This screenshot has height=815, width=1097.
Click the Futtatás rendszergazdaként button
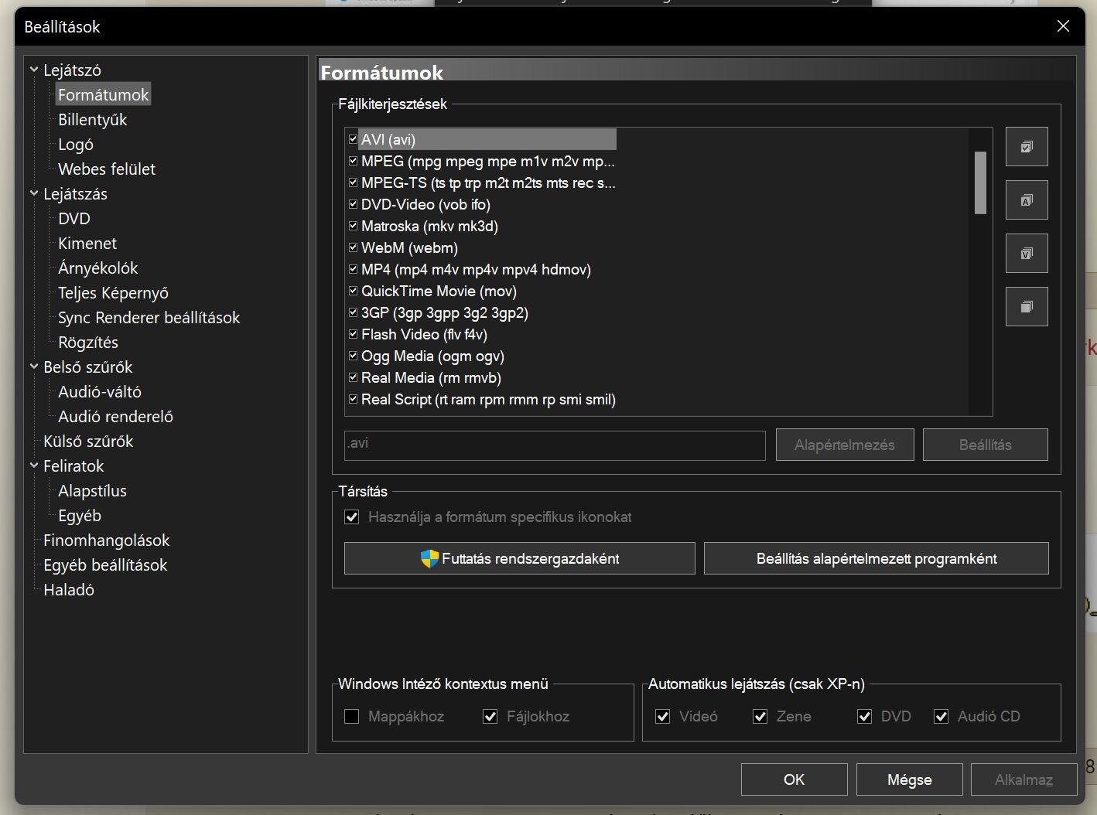tap(520, 558)
